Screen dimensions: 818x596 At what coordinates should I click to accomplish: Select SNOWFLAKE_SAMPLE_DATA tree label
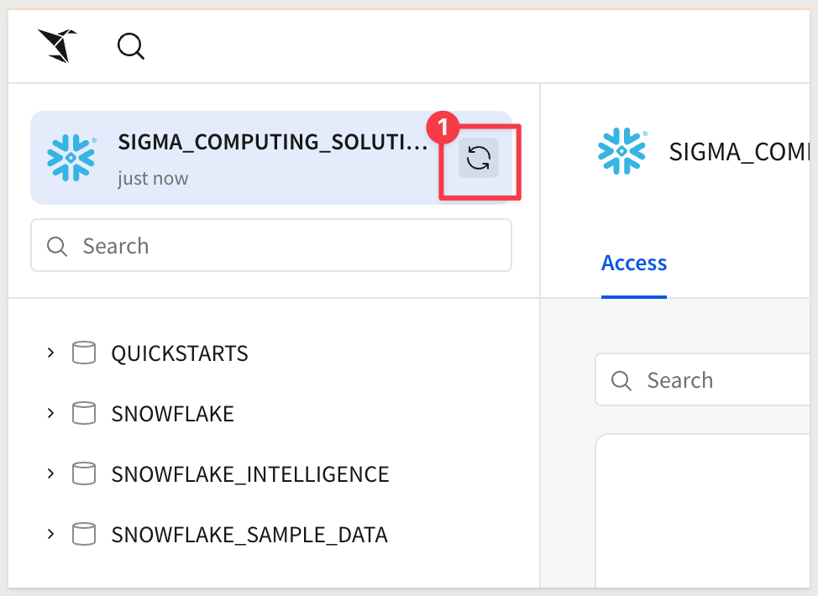(x=249, y=535)
